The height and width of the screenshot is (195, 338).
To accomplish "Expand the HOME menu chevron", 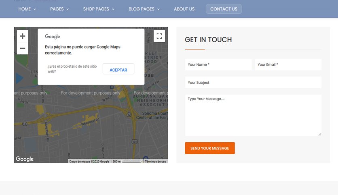I will click(x=35, y=9).
